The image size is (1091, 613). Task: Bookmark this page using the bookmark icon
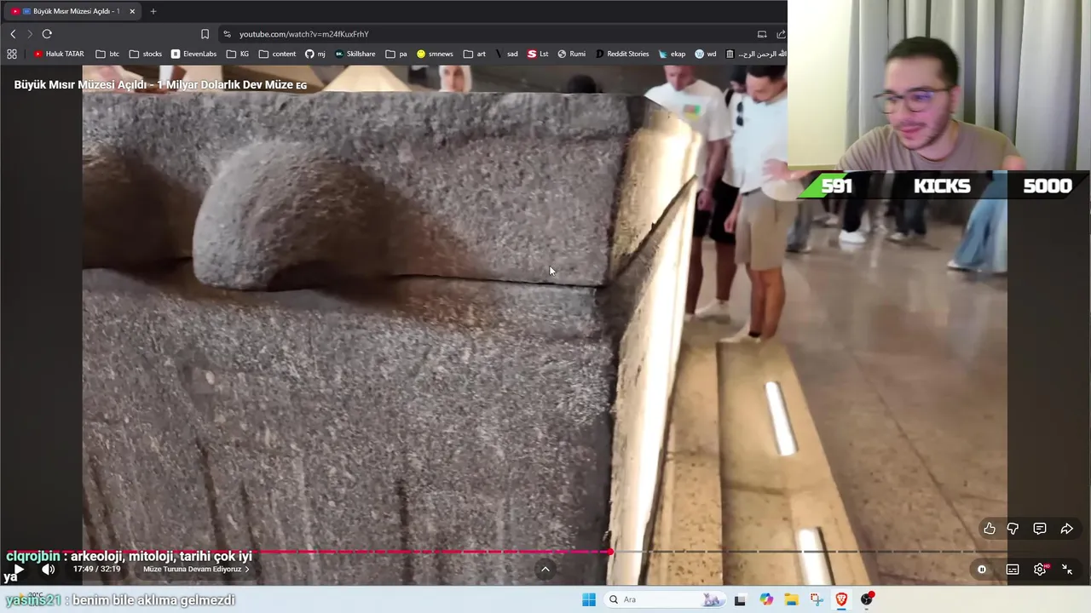(x=205, y=34)
